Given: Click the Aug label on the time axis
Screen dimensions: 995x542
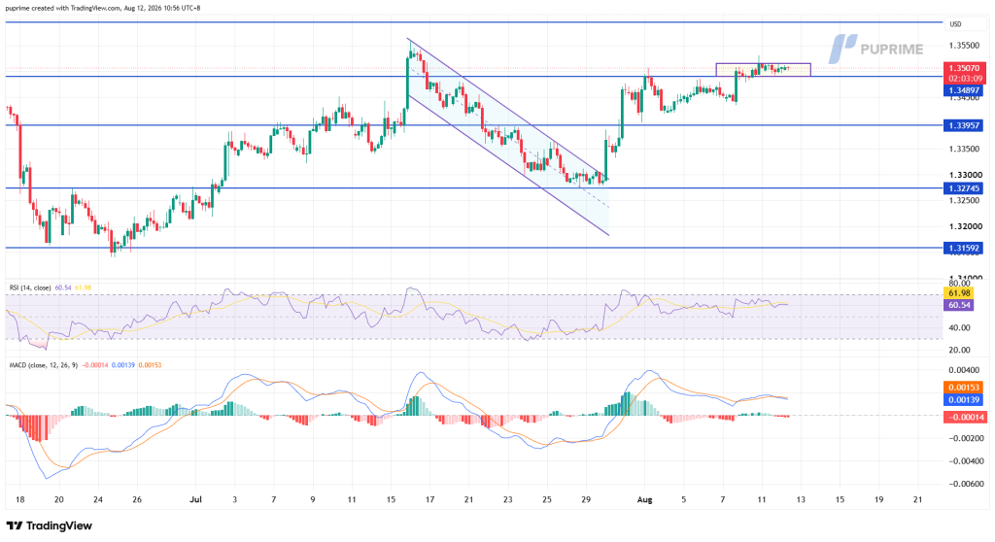Looking at the screenshot, I should tap(645, 500).
